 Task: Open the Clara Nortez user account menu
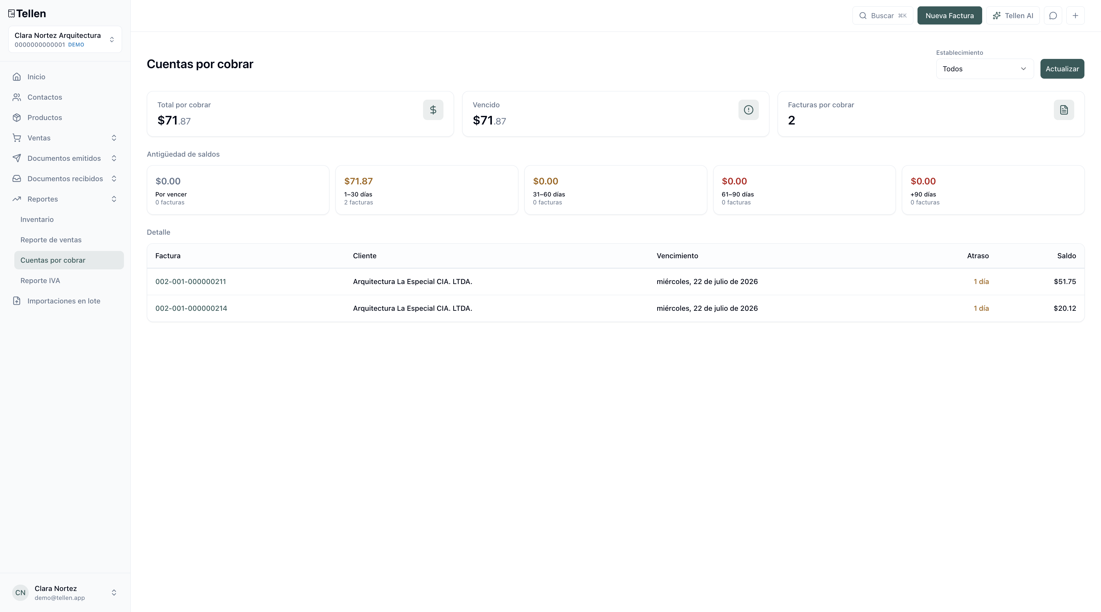coord(65,592)
